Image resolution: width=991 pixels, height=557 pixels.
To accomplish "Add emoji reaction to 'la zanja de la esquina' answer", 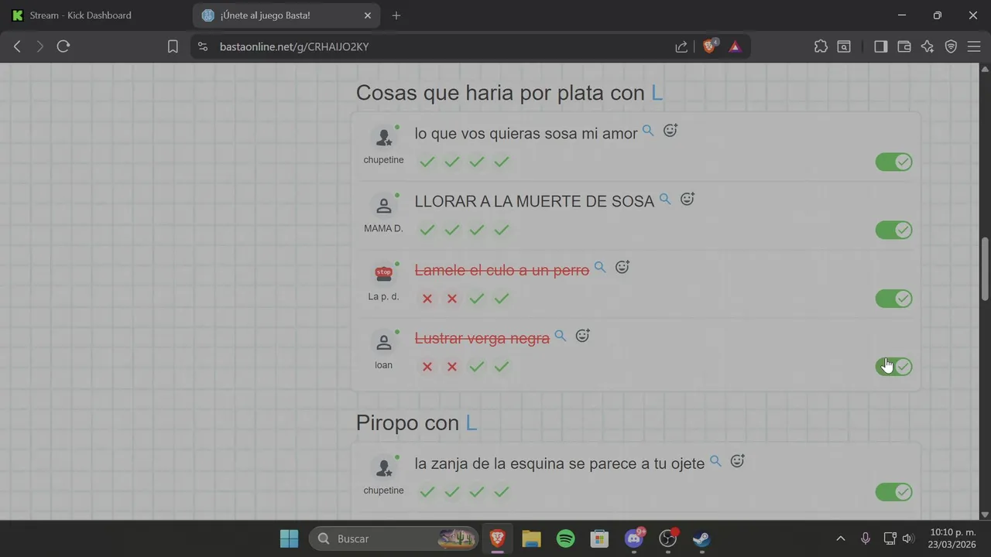I will (x=738, y=461).
